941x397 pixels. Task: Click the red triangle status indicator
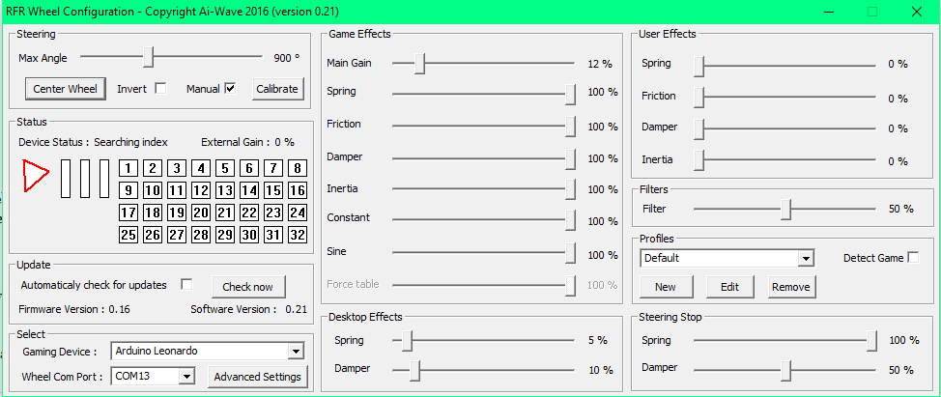[34, 175]
